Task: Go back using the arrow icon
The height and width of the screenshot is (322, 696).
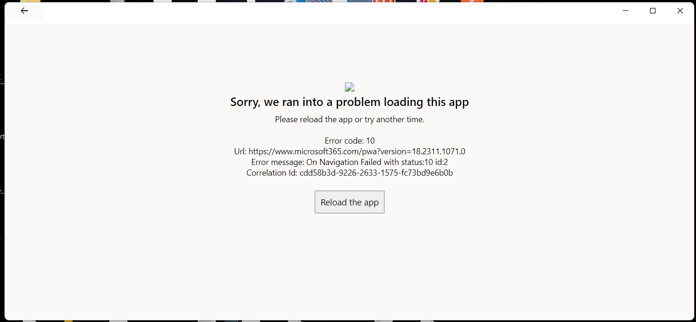Action: pos(24,11)
